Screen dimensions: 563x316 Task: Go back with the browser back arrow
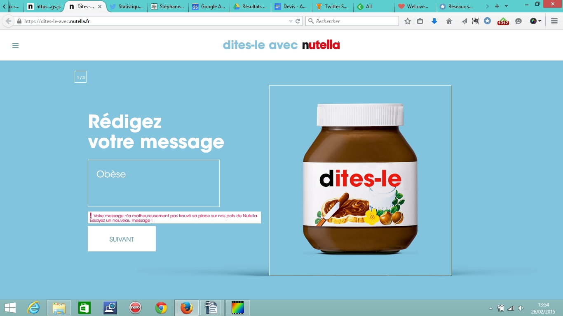[8, 21]
